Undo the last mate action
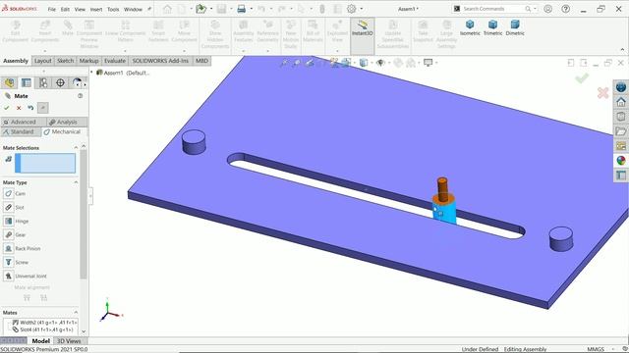The height and width of the screenshot is (353, 629). [30, 108]
